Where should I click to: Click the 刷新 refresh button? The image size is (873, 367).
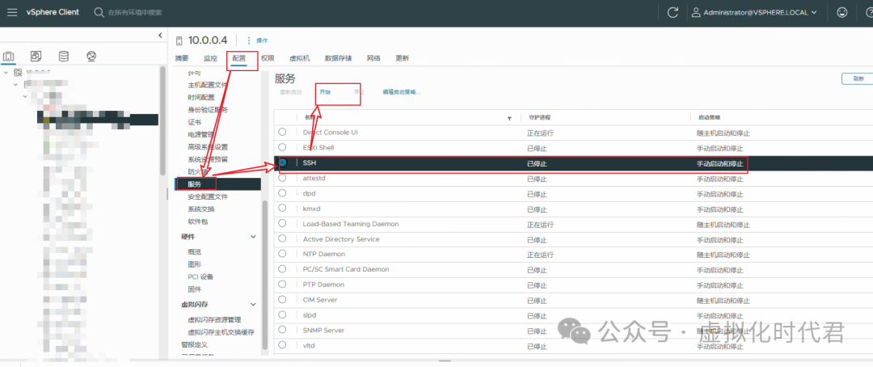[857, 78]
